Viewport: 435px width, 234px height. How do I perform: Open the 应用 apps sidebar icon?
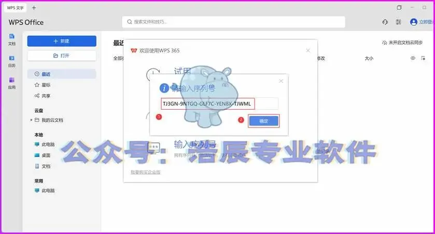pyautogui.click(x=11, y=83)
